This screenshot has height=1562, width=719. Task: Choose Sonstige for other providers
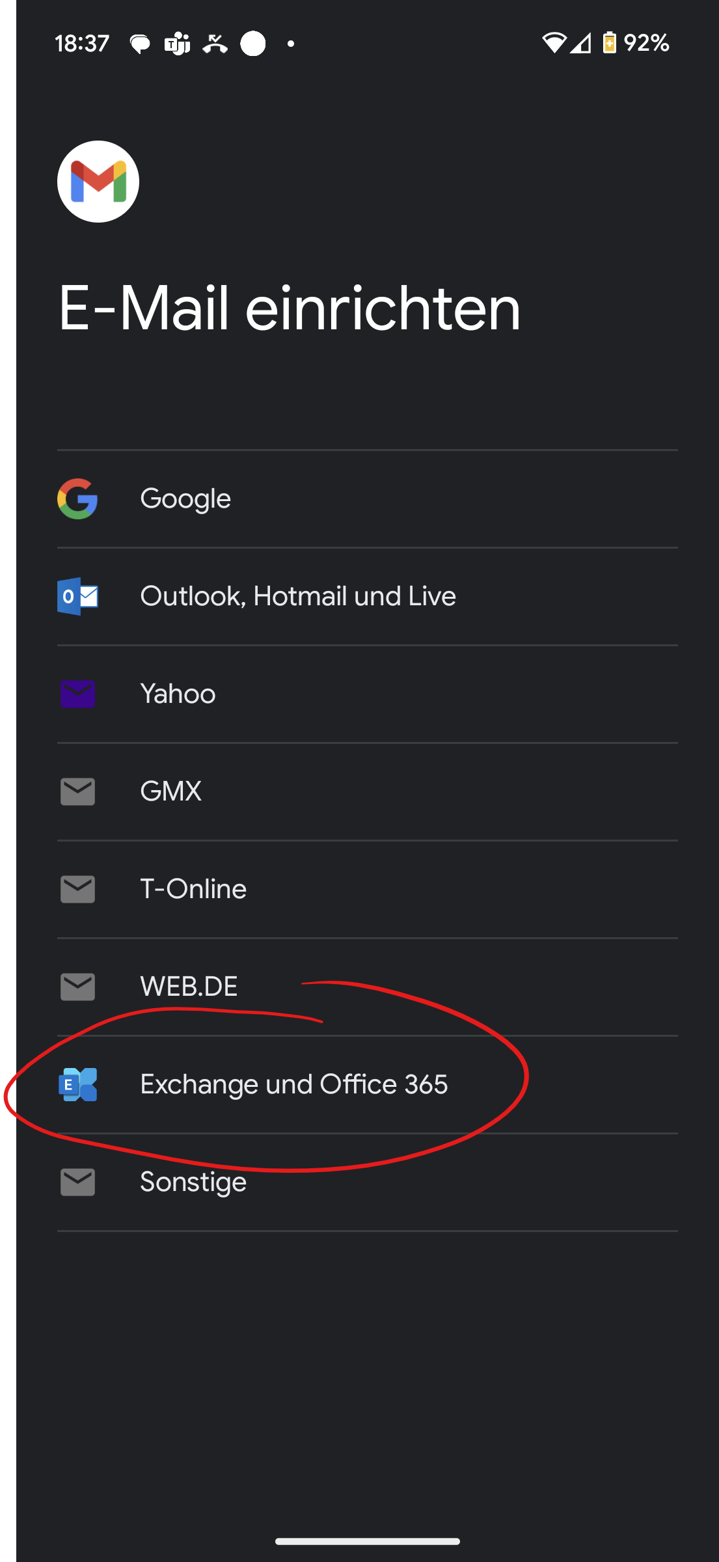click(x=193, y=1182)
